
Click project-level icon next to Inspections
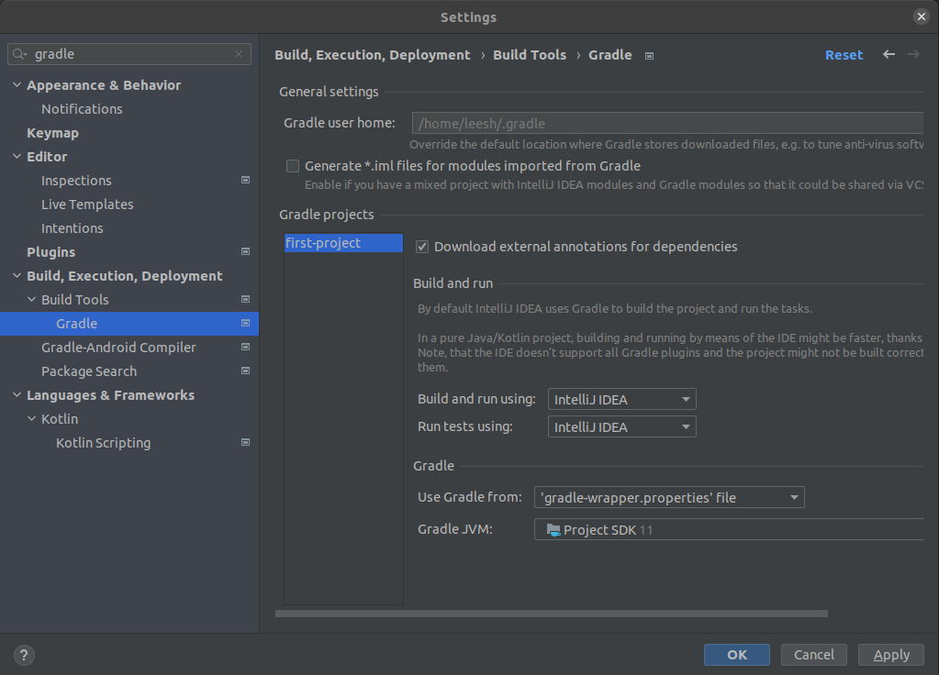pyautogui.click(x=245, y=180)
